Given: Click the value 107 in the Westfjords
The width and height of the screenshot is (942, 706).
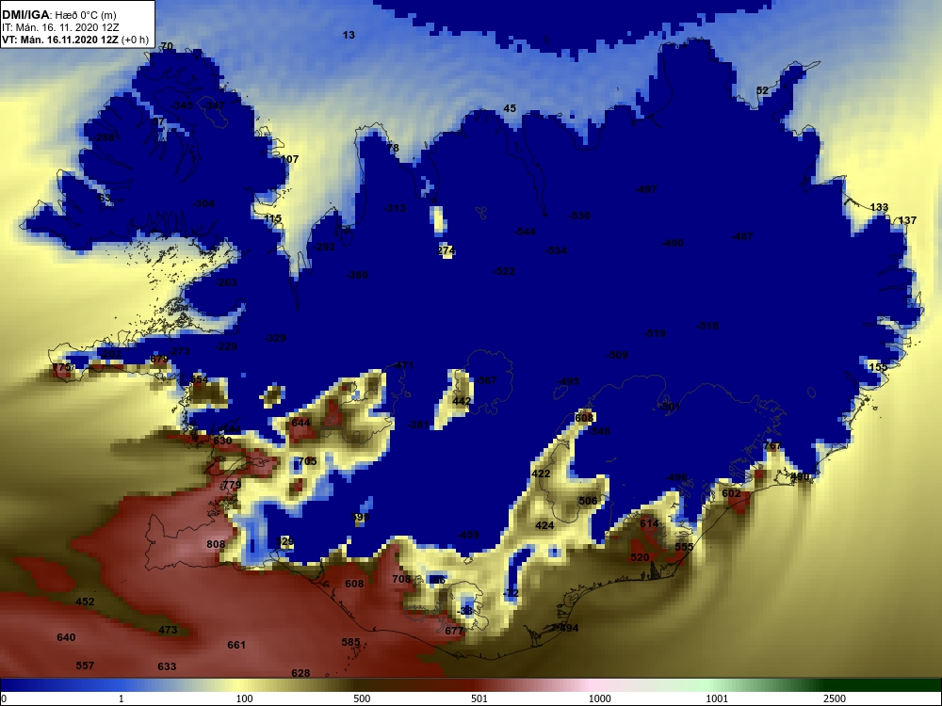Looking at the screenshot, I should (289, 159).
